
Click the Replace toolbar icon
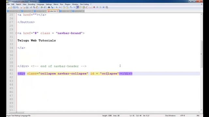click(x=52, y=7)
